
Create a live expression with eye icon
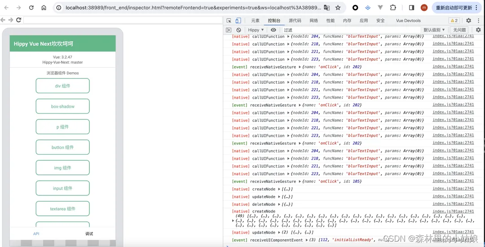tap(273, 30)
